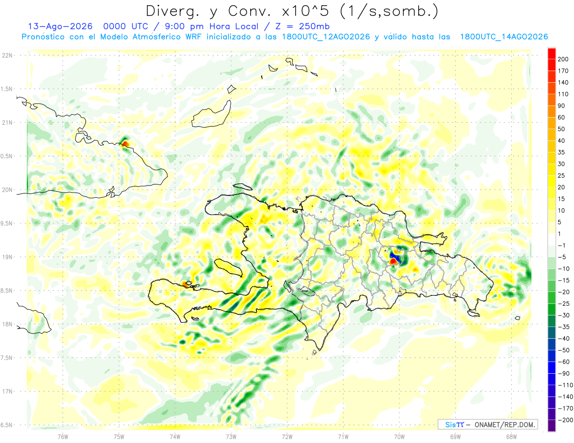Click the '72W' longitude label

pos(287,437)
